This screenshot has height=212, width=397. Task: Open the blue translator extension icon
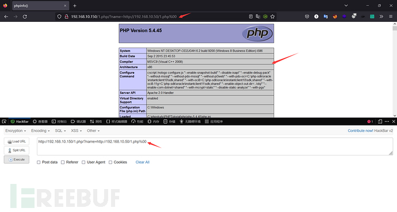[326, 17]
